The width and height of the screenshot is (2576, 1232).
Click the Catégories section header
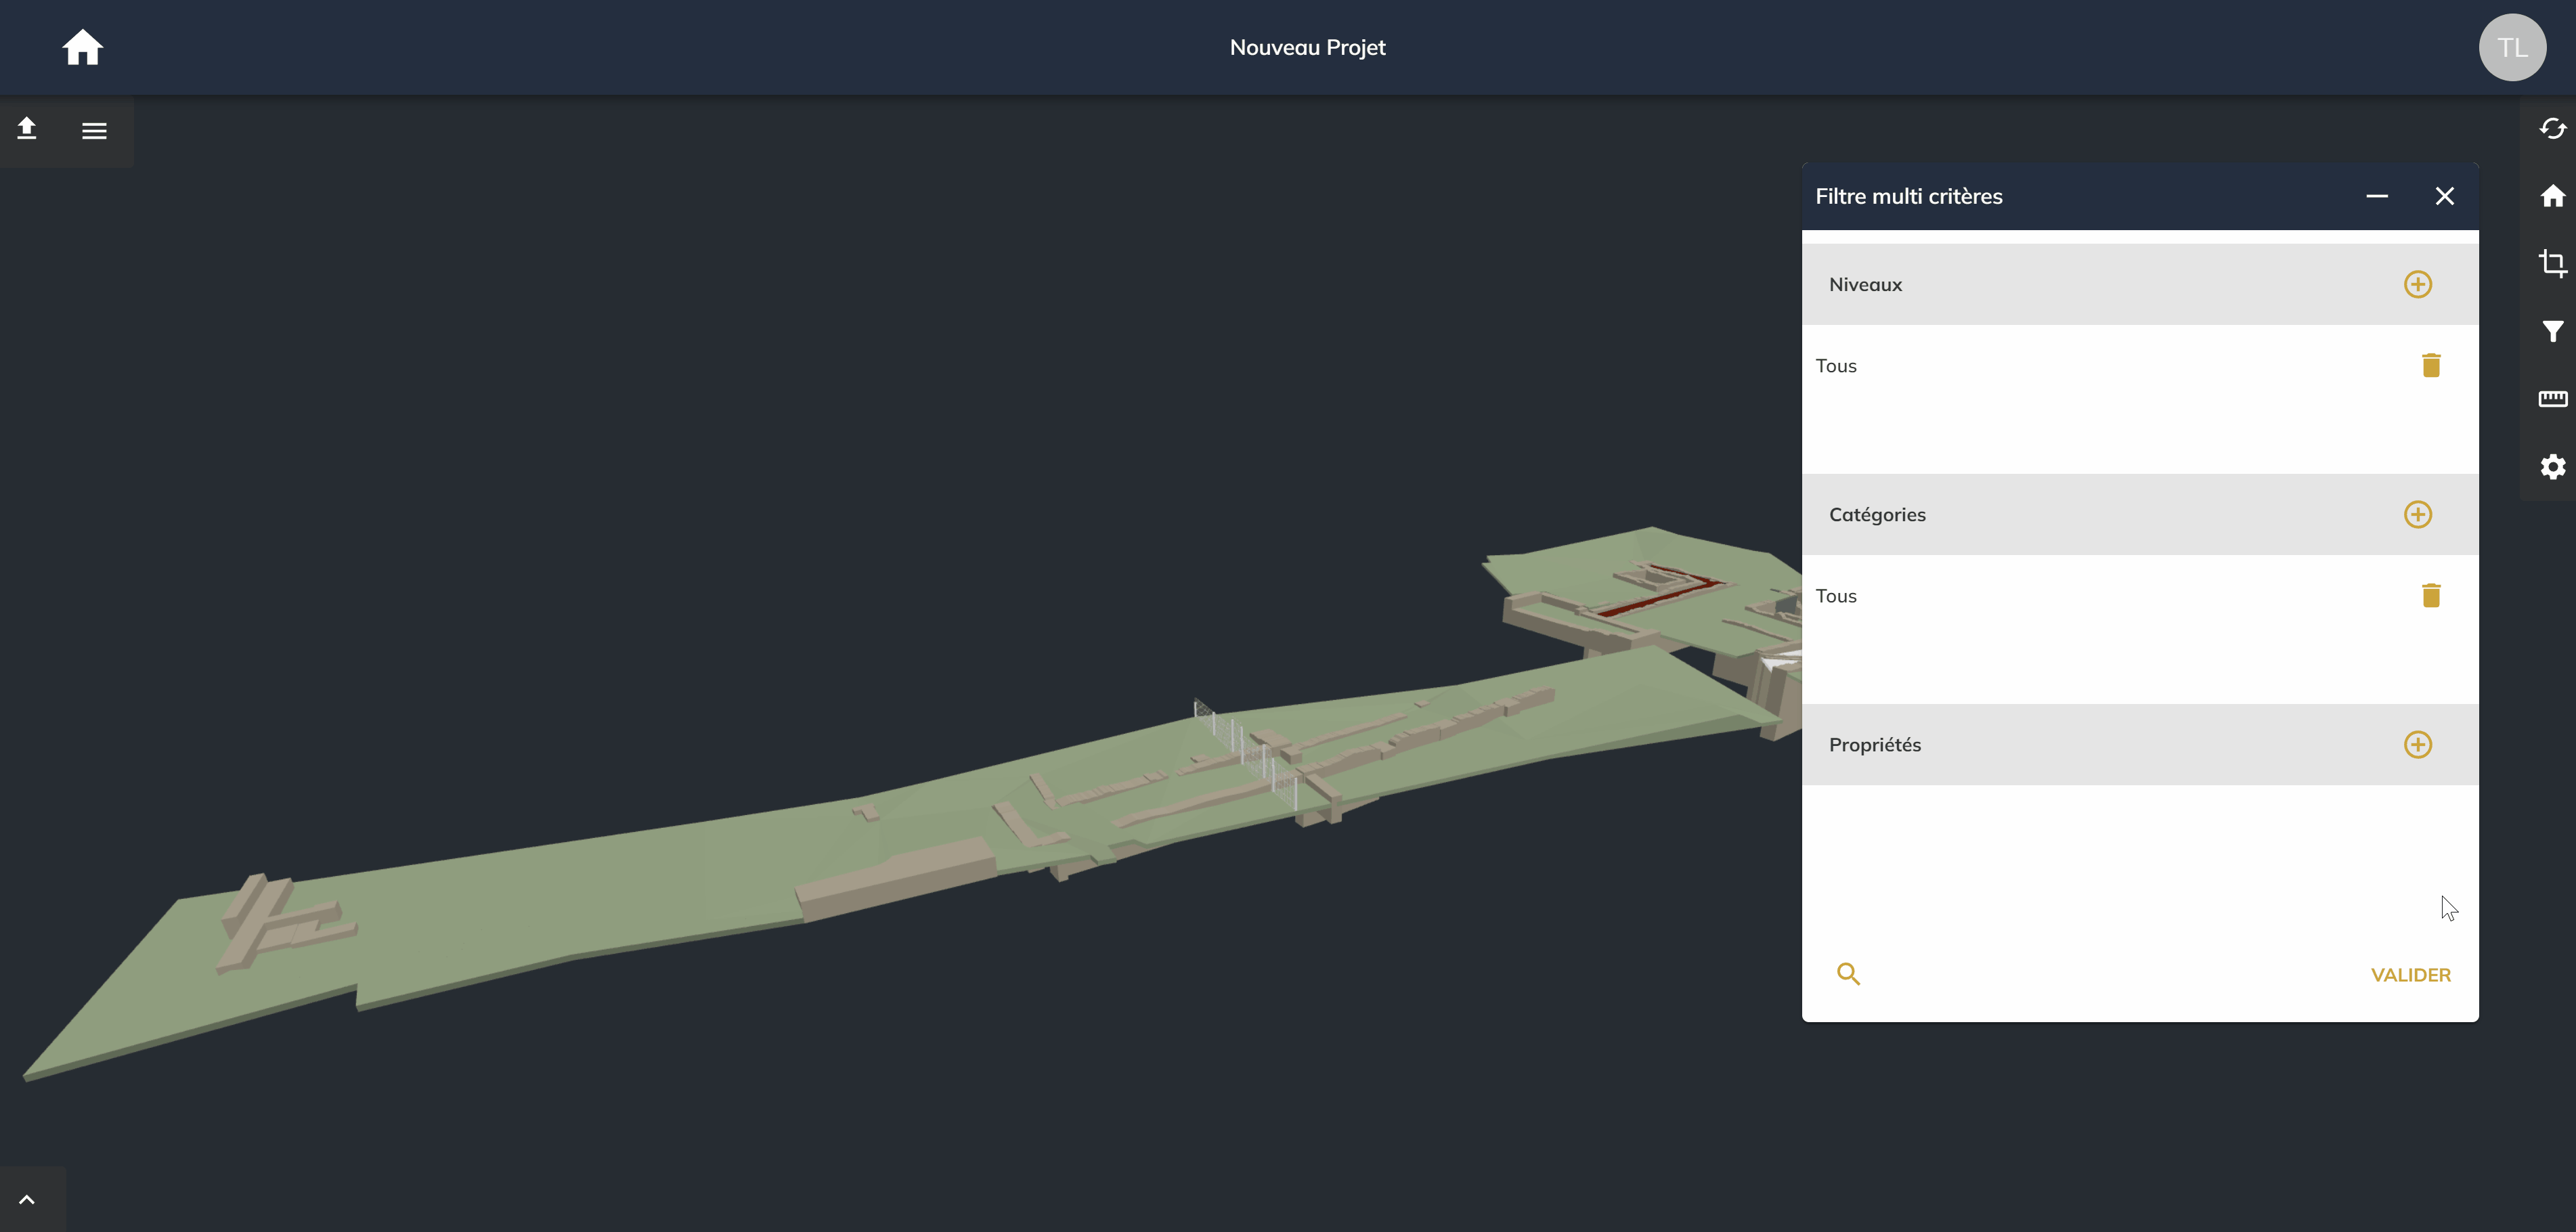click(x=2139, y=514)
